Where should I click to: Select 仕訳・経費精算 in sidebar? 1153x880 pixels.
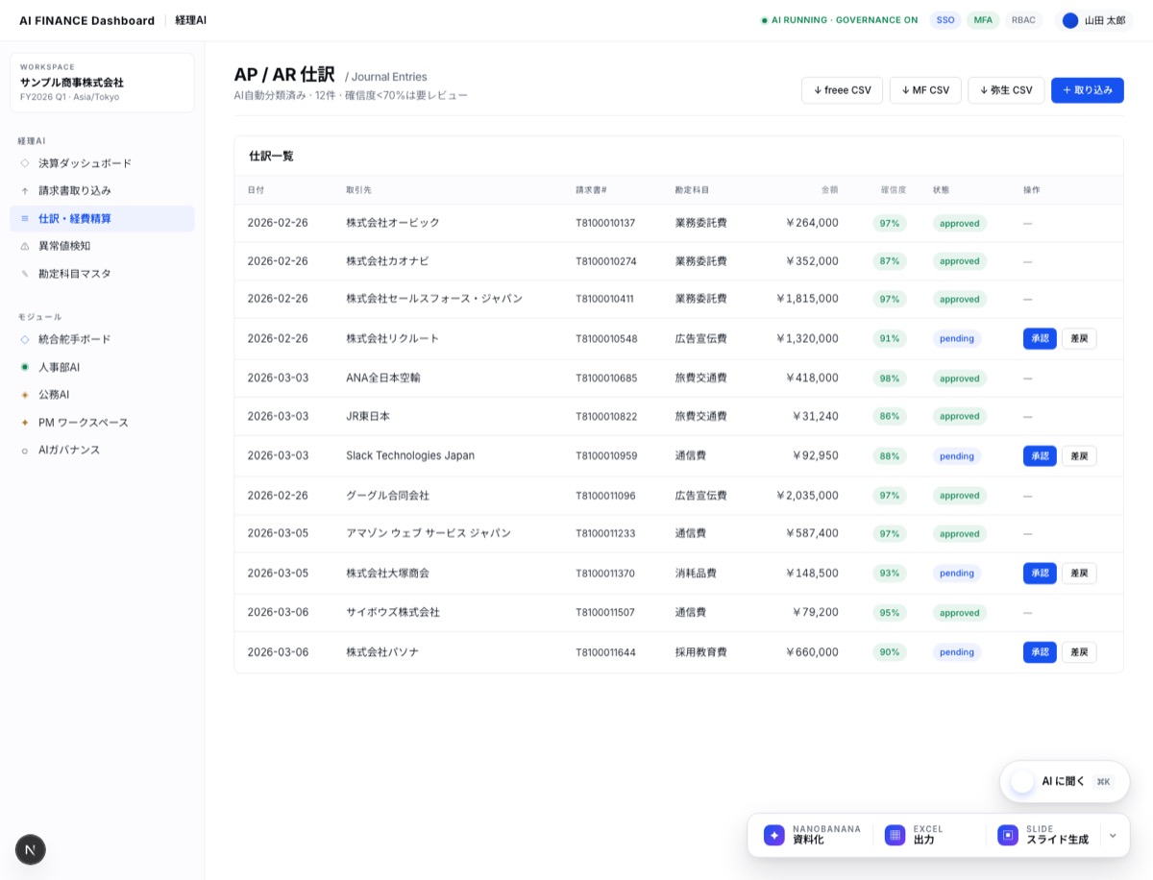[102, 219]
